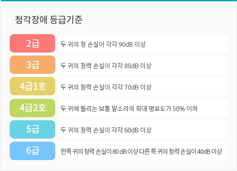The width and height of the screenshot is (237, 171).
Task: Select the red 2급 badge
Action: click(x=32, y=43)
